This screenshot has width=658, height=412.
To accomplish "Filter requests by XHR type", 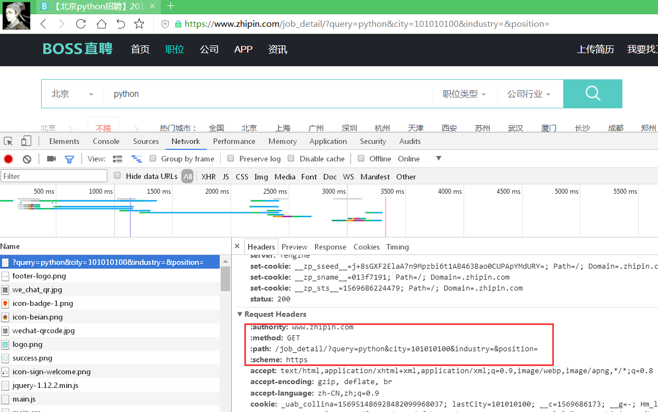I will click(x=209, y=177).
